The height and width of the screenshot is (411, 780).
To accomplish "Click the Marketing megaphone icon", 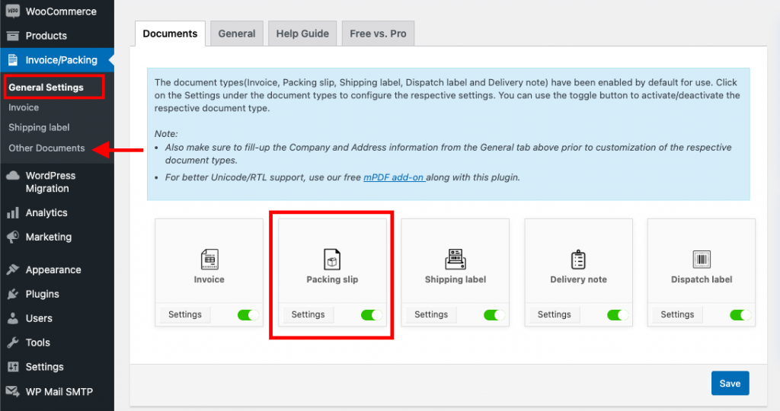I will (x=12, y=237).
